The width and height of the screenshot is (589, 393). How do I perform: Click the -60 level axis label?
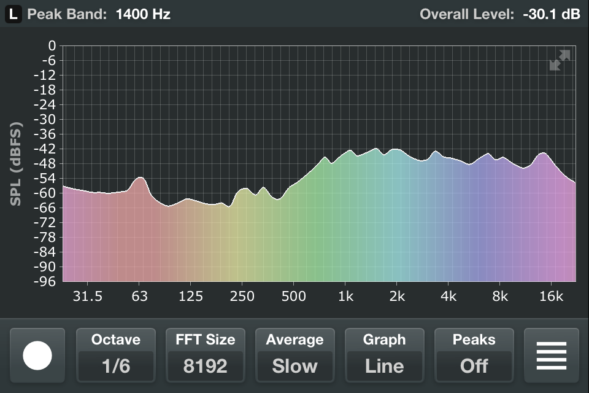tap(45, 193)
